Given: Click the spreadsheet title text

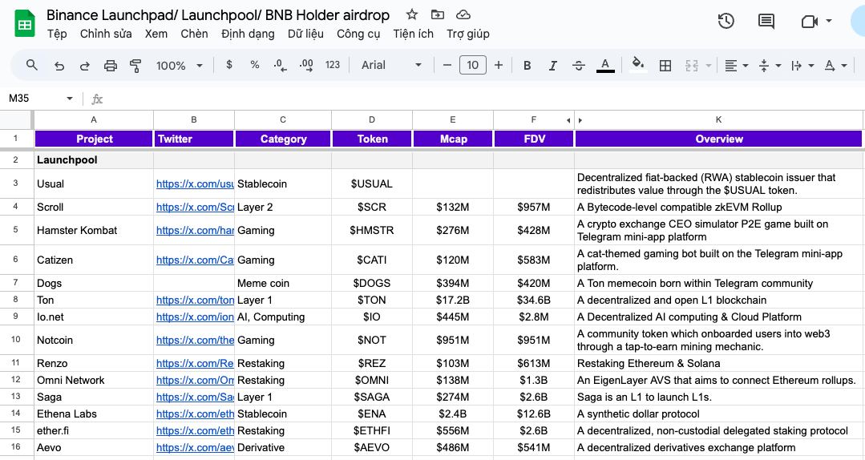Looking at the screenshot, I should click(x=218, y=15).
